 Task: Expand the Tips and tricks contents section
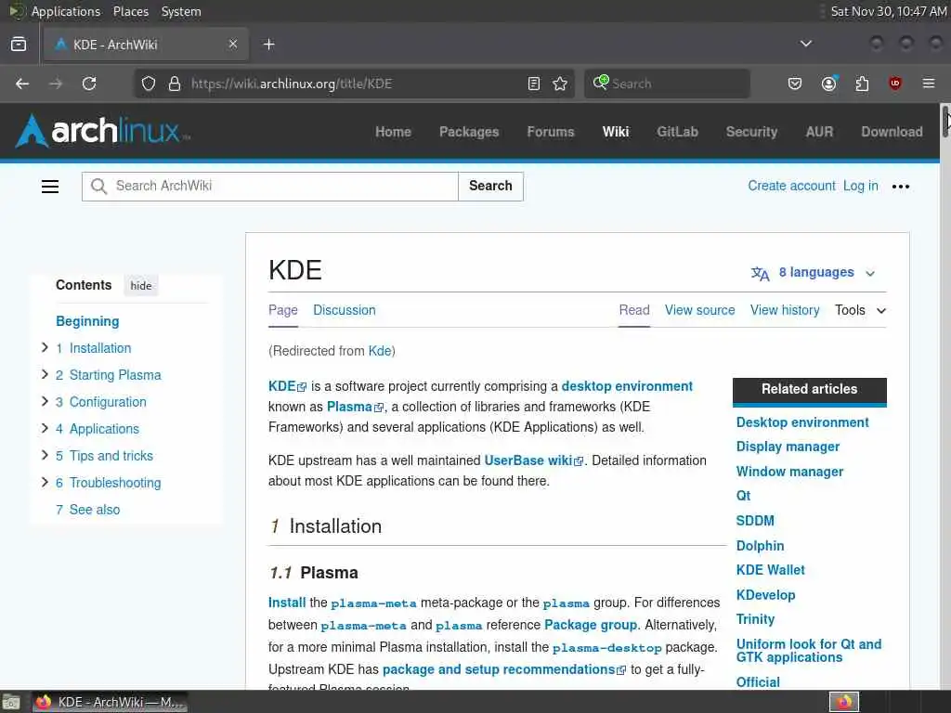click(x=45, y=455)
